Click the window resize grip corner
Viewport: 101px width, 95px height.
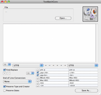(100, 94)
